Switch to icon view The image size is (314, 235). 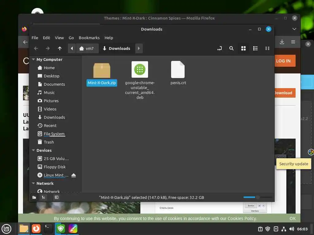coord(243,48)
